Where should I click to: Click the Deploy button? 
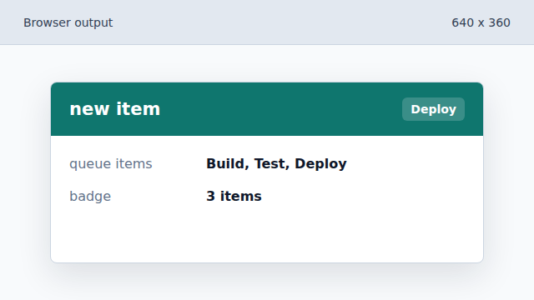click(433, 109)
